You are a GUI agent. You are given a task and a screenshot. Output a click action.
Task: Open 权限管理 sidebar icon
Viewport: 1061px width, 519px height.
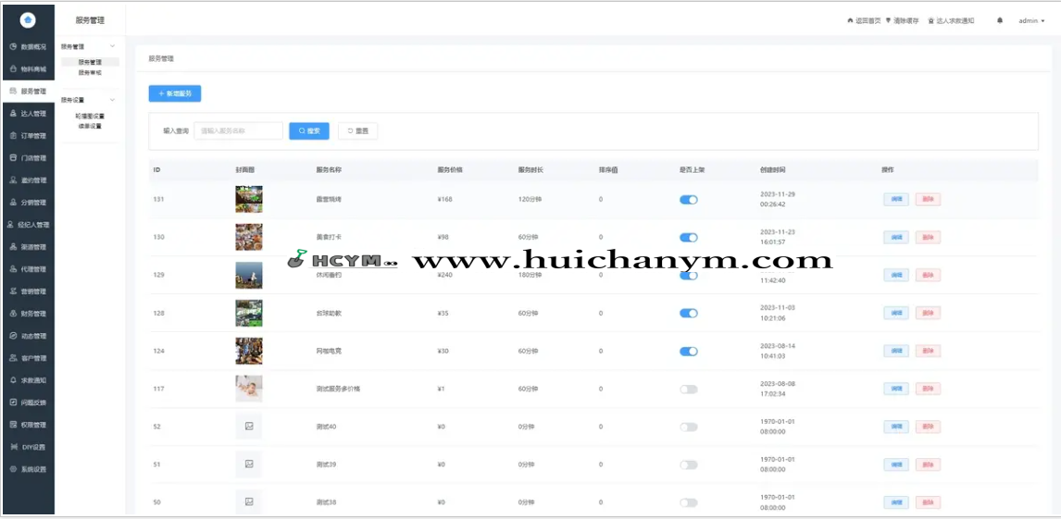click(x=13, y=425)
